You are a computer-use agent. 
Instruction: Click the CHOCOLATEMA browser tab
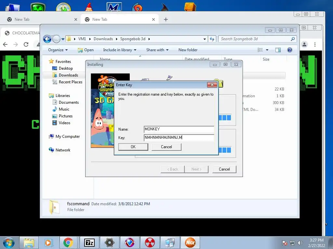(x=22, y=33)
